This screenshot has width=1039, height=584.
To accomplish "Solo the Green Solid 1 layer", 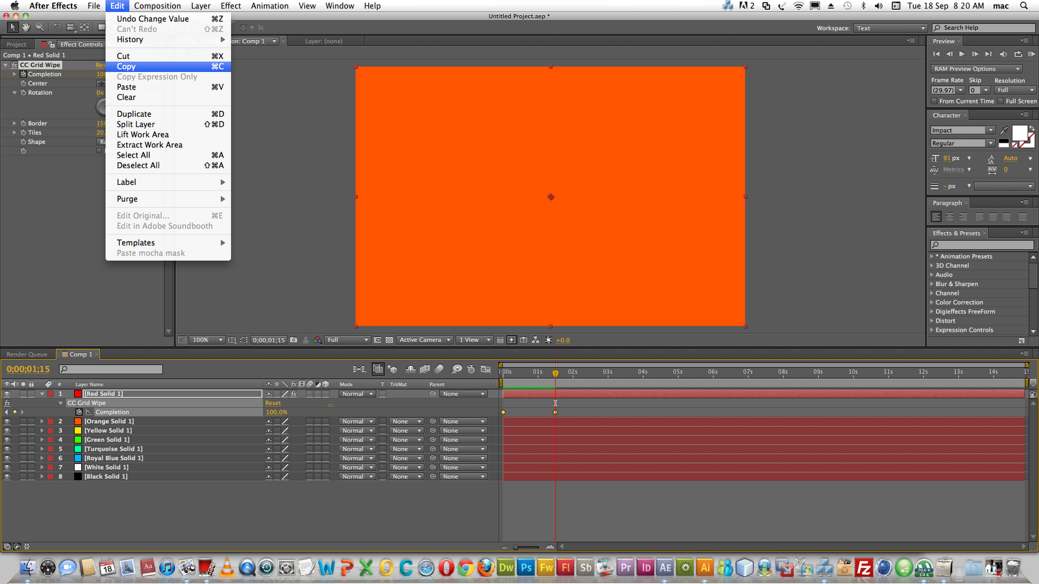I will [x=23, y=439].
